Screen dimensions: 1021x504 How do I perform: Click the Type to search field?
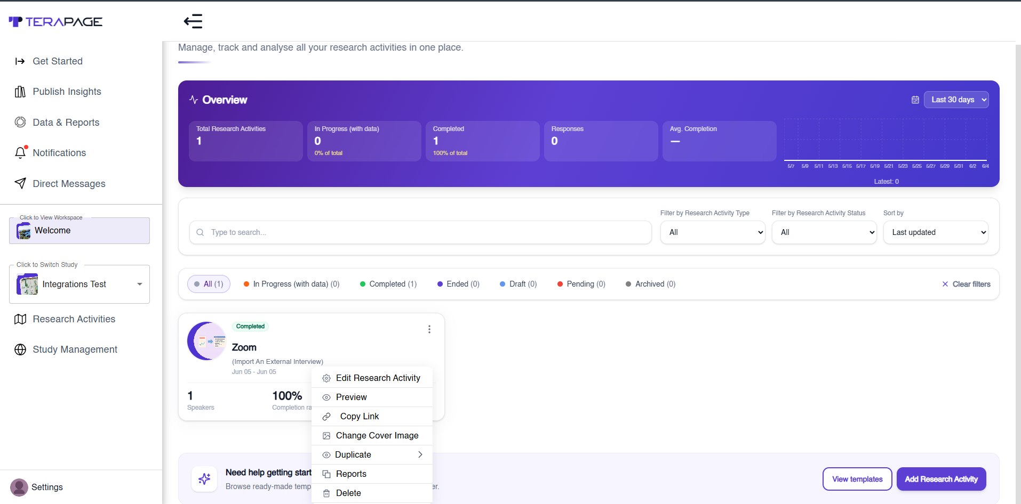pos(420,232)
